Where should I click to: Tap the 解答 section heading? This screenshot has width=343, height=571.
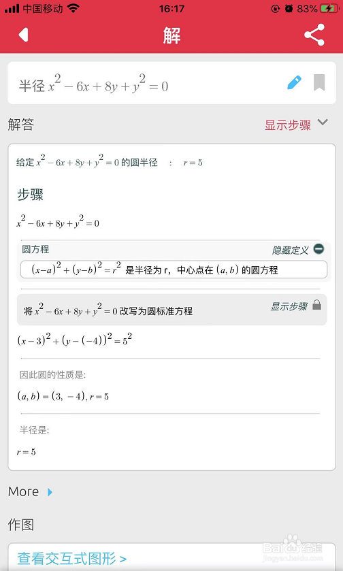[x=20, y=125]
